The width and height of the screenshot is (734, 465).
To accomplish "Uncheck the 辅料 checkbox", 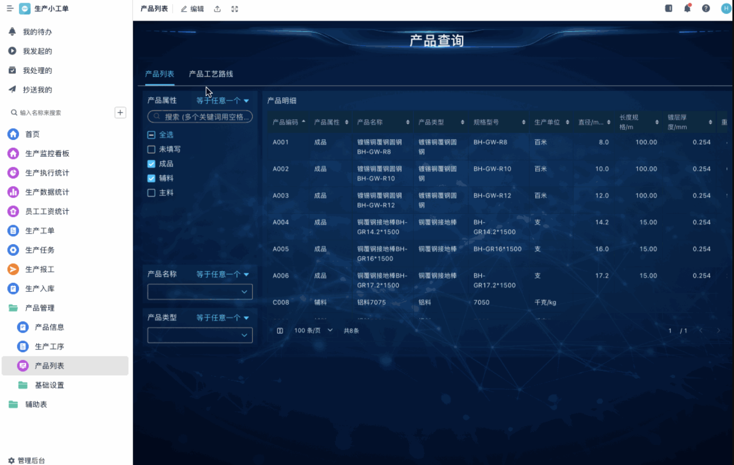I will click(x=151, y=178).
